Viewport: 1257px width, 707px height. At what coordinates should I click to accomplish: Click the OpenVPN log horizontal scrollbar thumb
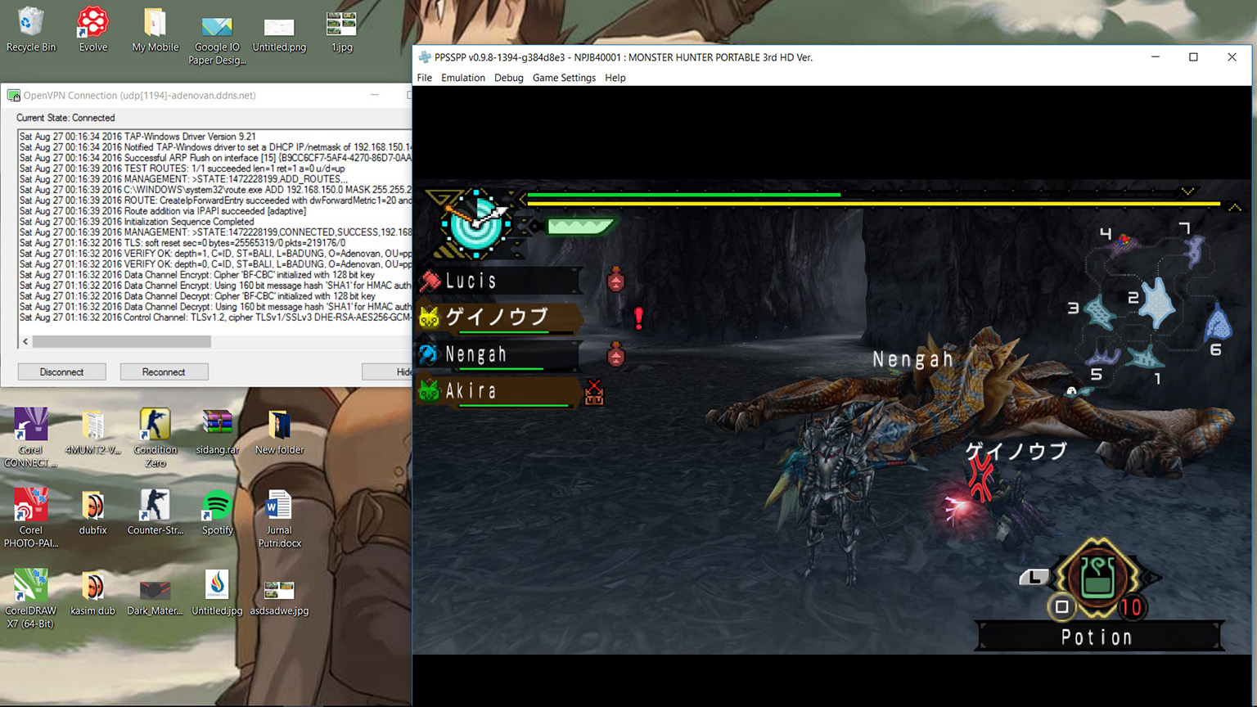click(x=121, y=341)
